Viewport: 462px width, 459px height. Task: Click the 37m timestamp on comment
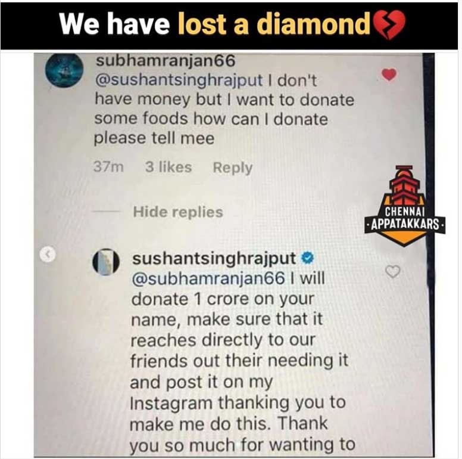pos(108,167)
